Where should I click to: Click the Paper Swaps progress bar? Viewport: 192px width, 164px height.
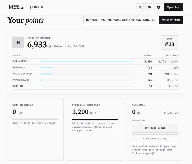point(86,80)
